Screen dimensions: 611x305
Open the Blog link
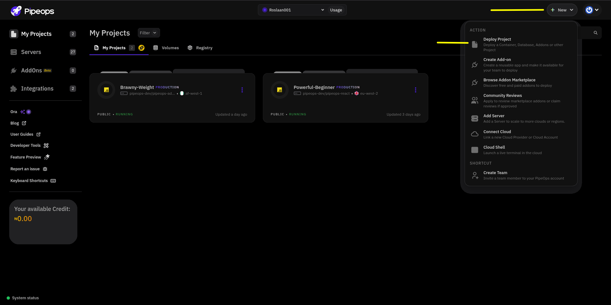(18, 123)
